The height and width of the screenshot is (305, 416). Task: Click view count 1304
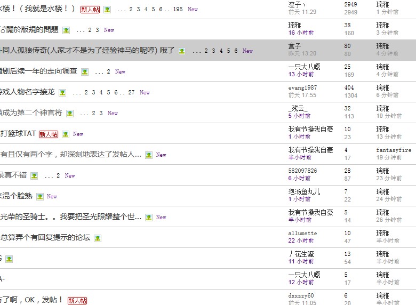351,95
